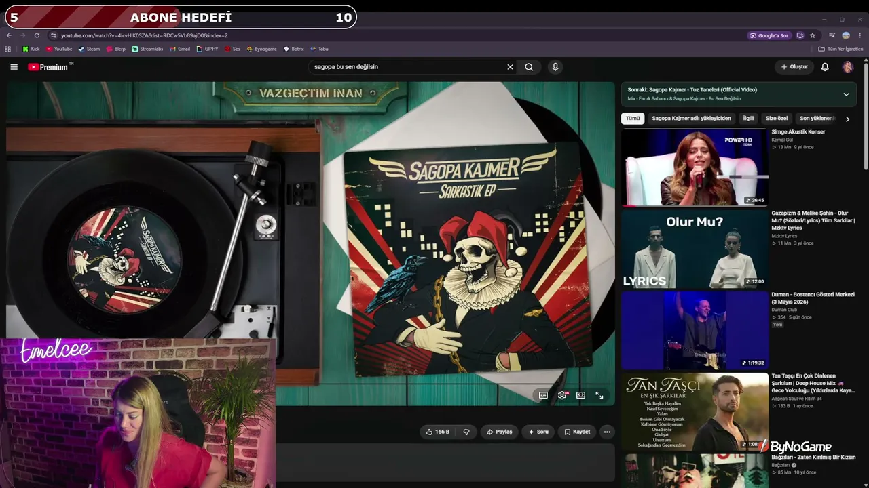Install app icon in address bar

pyautogui.click(x=800, y=35)
